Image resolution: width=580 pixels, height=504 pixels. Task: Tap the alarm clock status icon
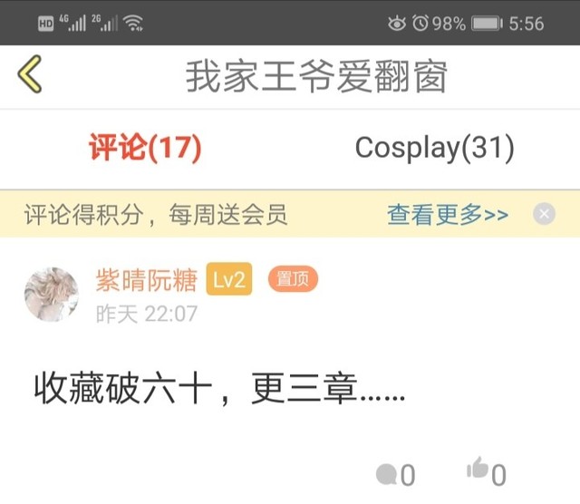(420, 23)
